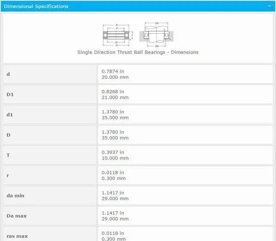Click the 20.000 mm bore value
The image size is (276, 241).
coord(115,77)
